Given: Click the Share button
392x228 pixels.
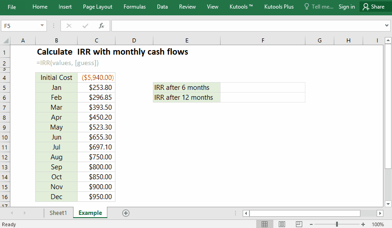Looking at the screenshot, I should [x=374, y=7].
